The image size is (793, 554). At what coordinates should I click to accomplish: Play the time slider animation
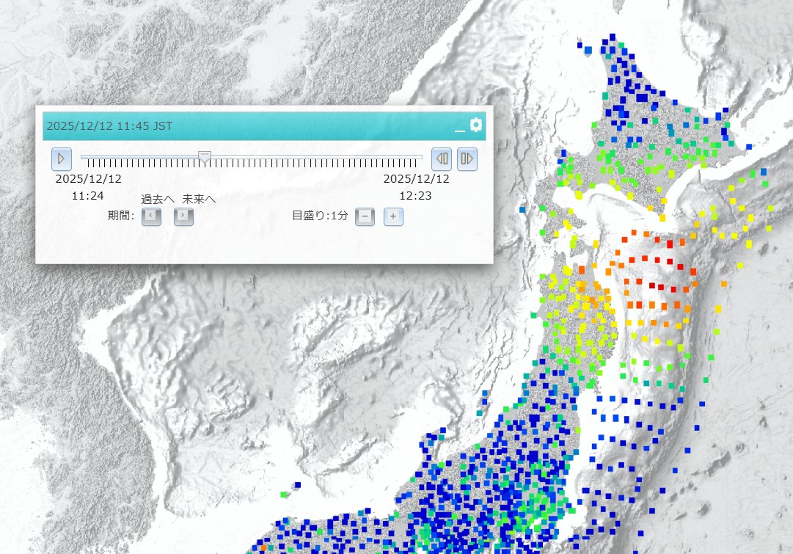[61, 159]
